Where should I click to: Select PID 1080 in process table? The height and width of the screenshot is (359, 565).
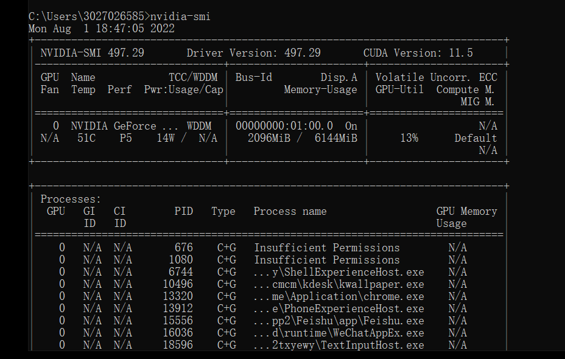[181, 260]
